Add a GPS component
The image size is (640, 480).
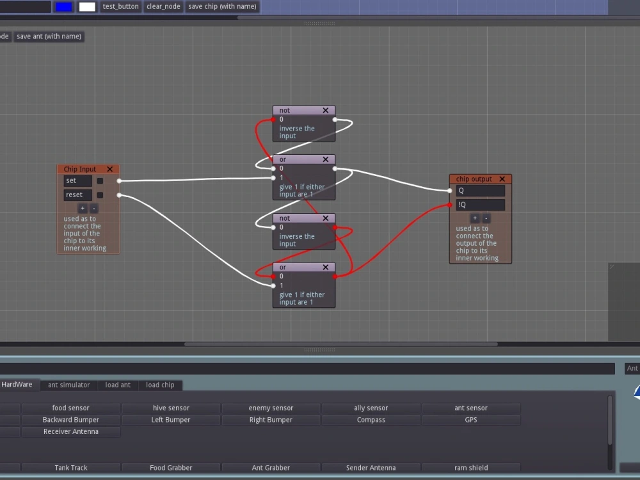pos(471,420)
